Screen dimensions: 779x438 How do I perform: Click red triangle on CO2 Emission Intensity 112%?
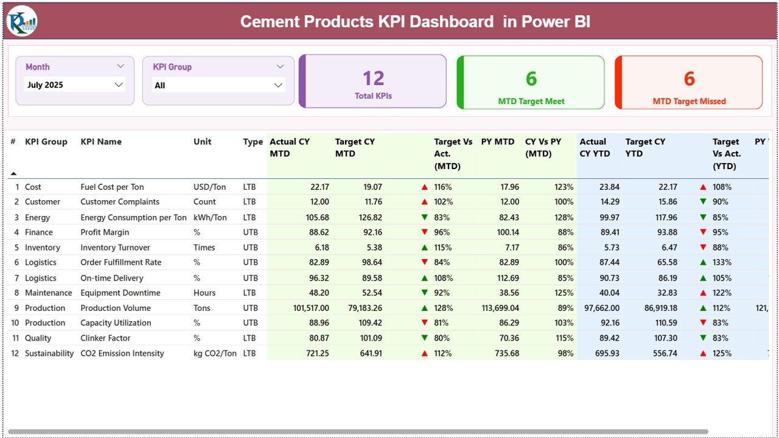[x=424, y=353]
